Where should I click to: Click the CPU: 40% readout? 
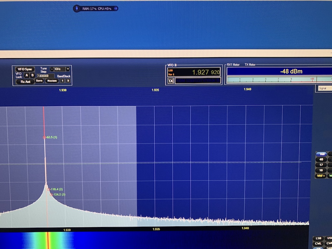click(x=105, y=9)
